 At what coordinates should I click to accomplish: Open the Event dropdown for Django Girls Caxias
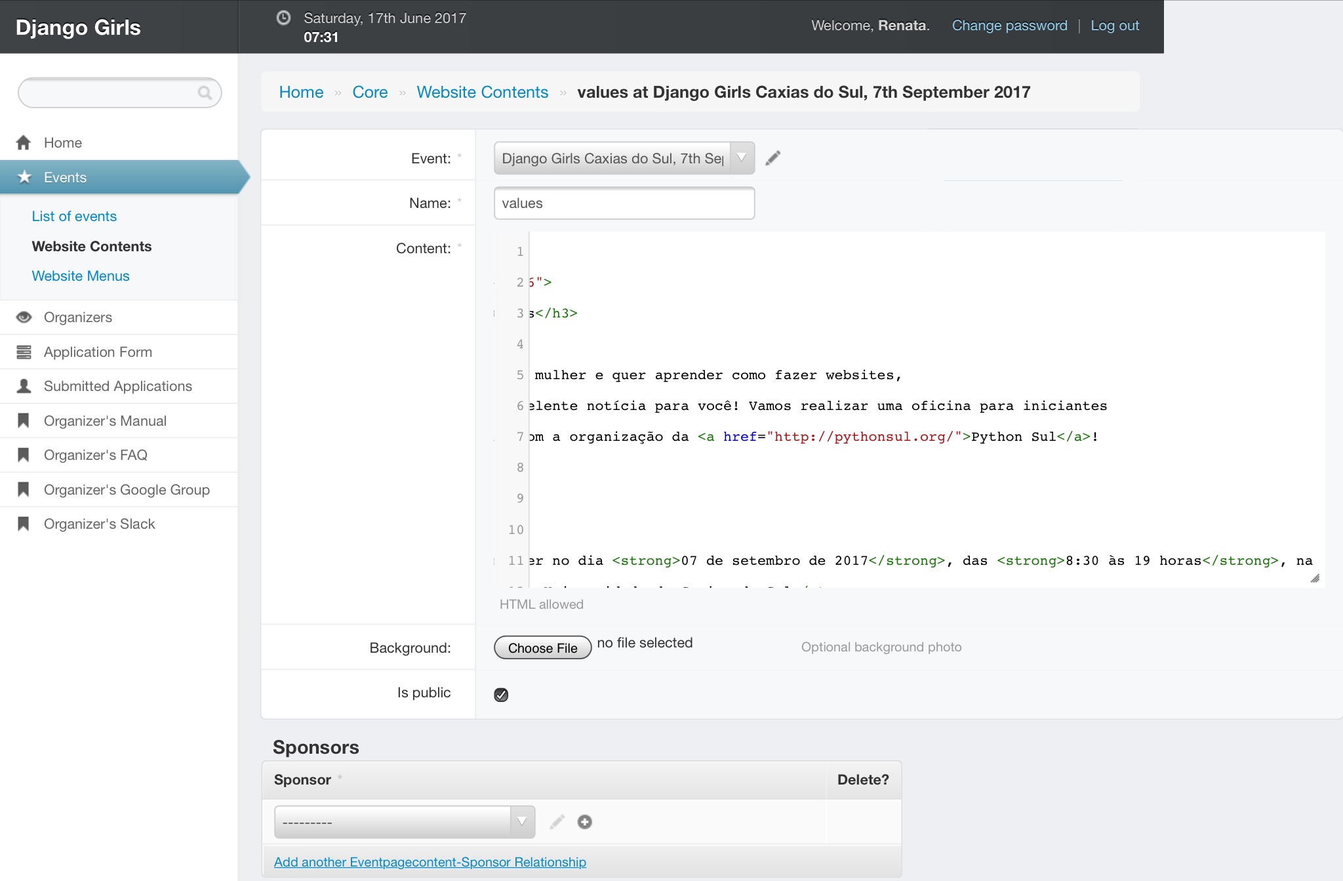point(741,158)
